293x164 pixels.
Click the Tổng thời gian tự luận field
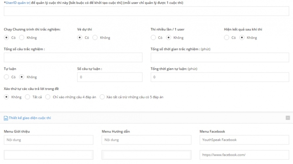(x=220, y=77)
